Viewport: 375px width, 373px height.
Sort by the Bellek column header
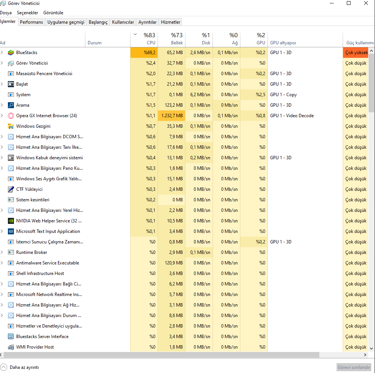(172, 39)
